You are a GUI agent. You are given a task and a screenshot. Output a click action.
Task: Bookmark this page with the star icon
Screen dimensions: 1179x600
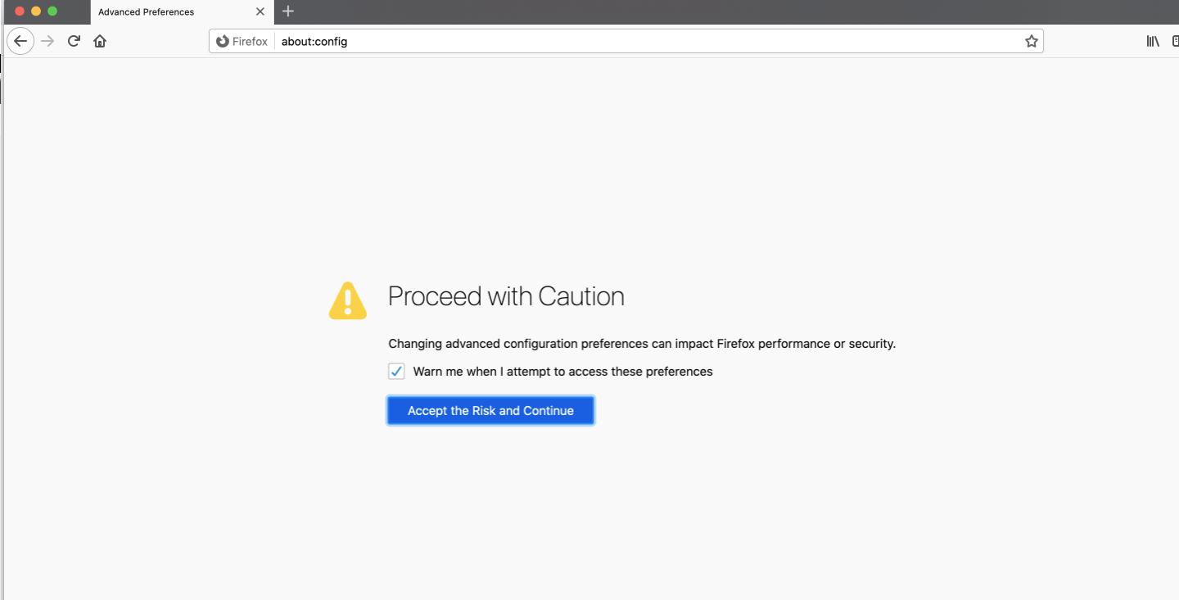tap(1031, 40)
